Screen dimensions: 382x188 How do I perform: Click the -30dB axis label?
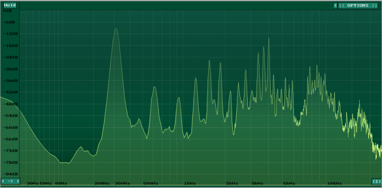[x=9, y=69]
